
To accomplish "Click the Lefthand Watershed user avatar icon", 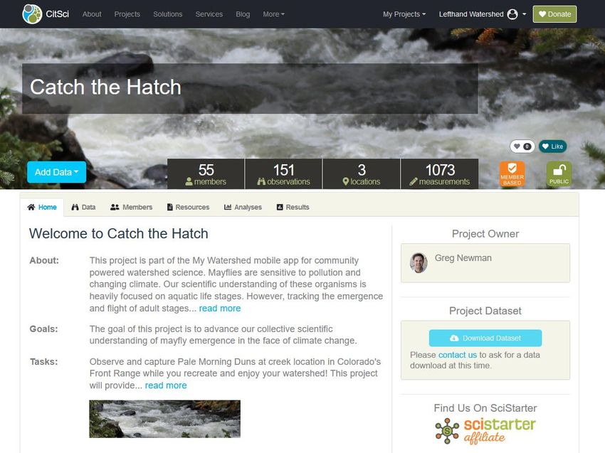I will [512, 14].
